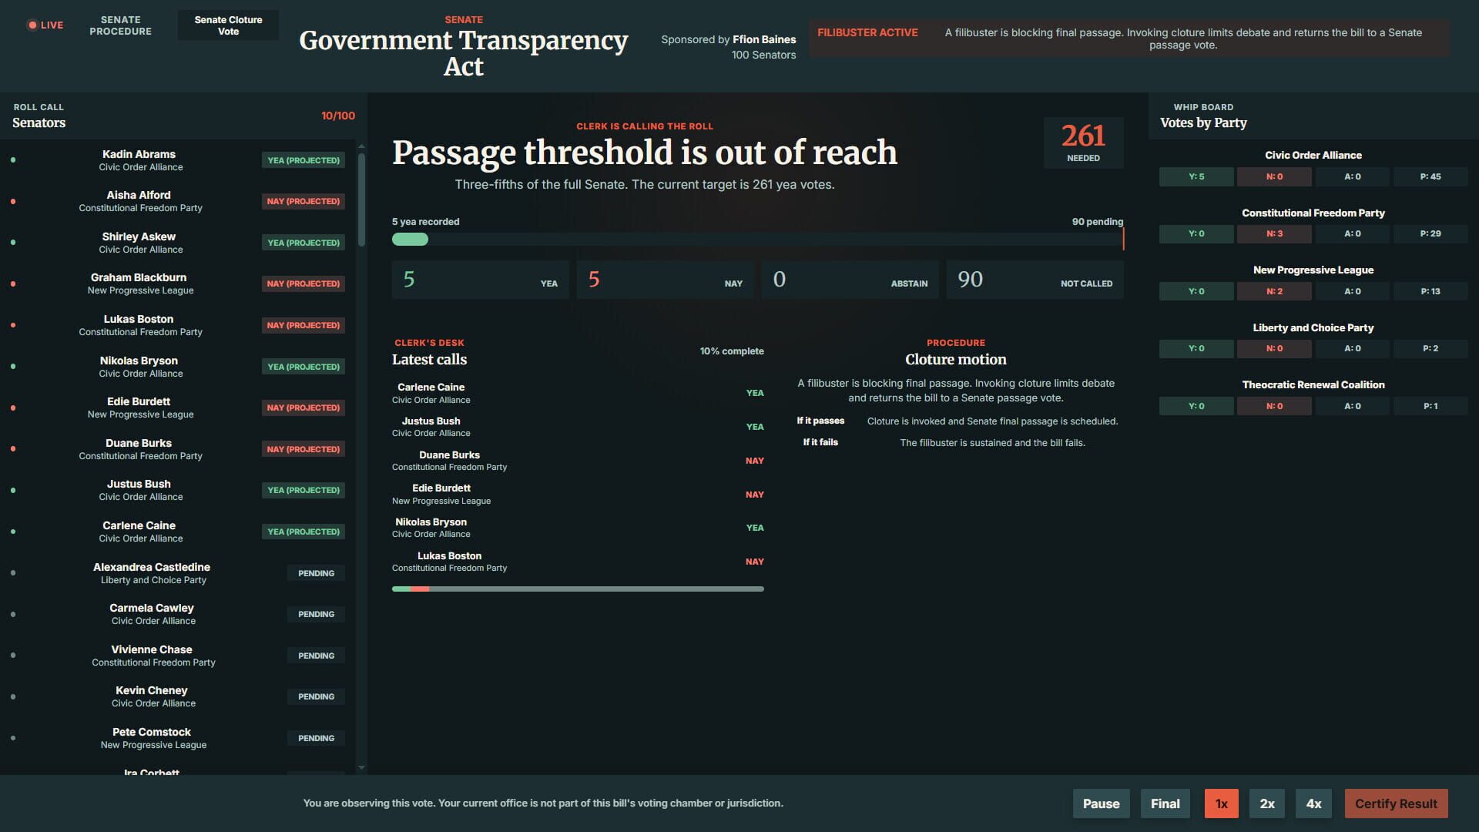Click Certify Result button
Image resolution: width=1479 pixels, height=832 pixels.
pos(1396,803)
